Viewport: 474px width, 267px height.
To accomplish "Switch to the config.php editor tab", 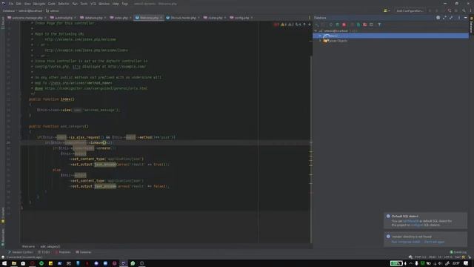I will click(x=241, y=18).
